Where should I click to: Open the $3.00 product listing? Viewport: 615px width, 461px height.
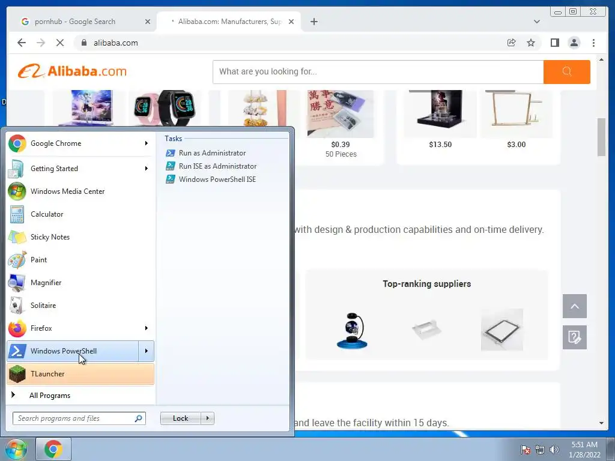[x=516, y=119]
